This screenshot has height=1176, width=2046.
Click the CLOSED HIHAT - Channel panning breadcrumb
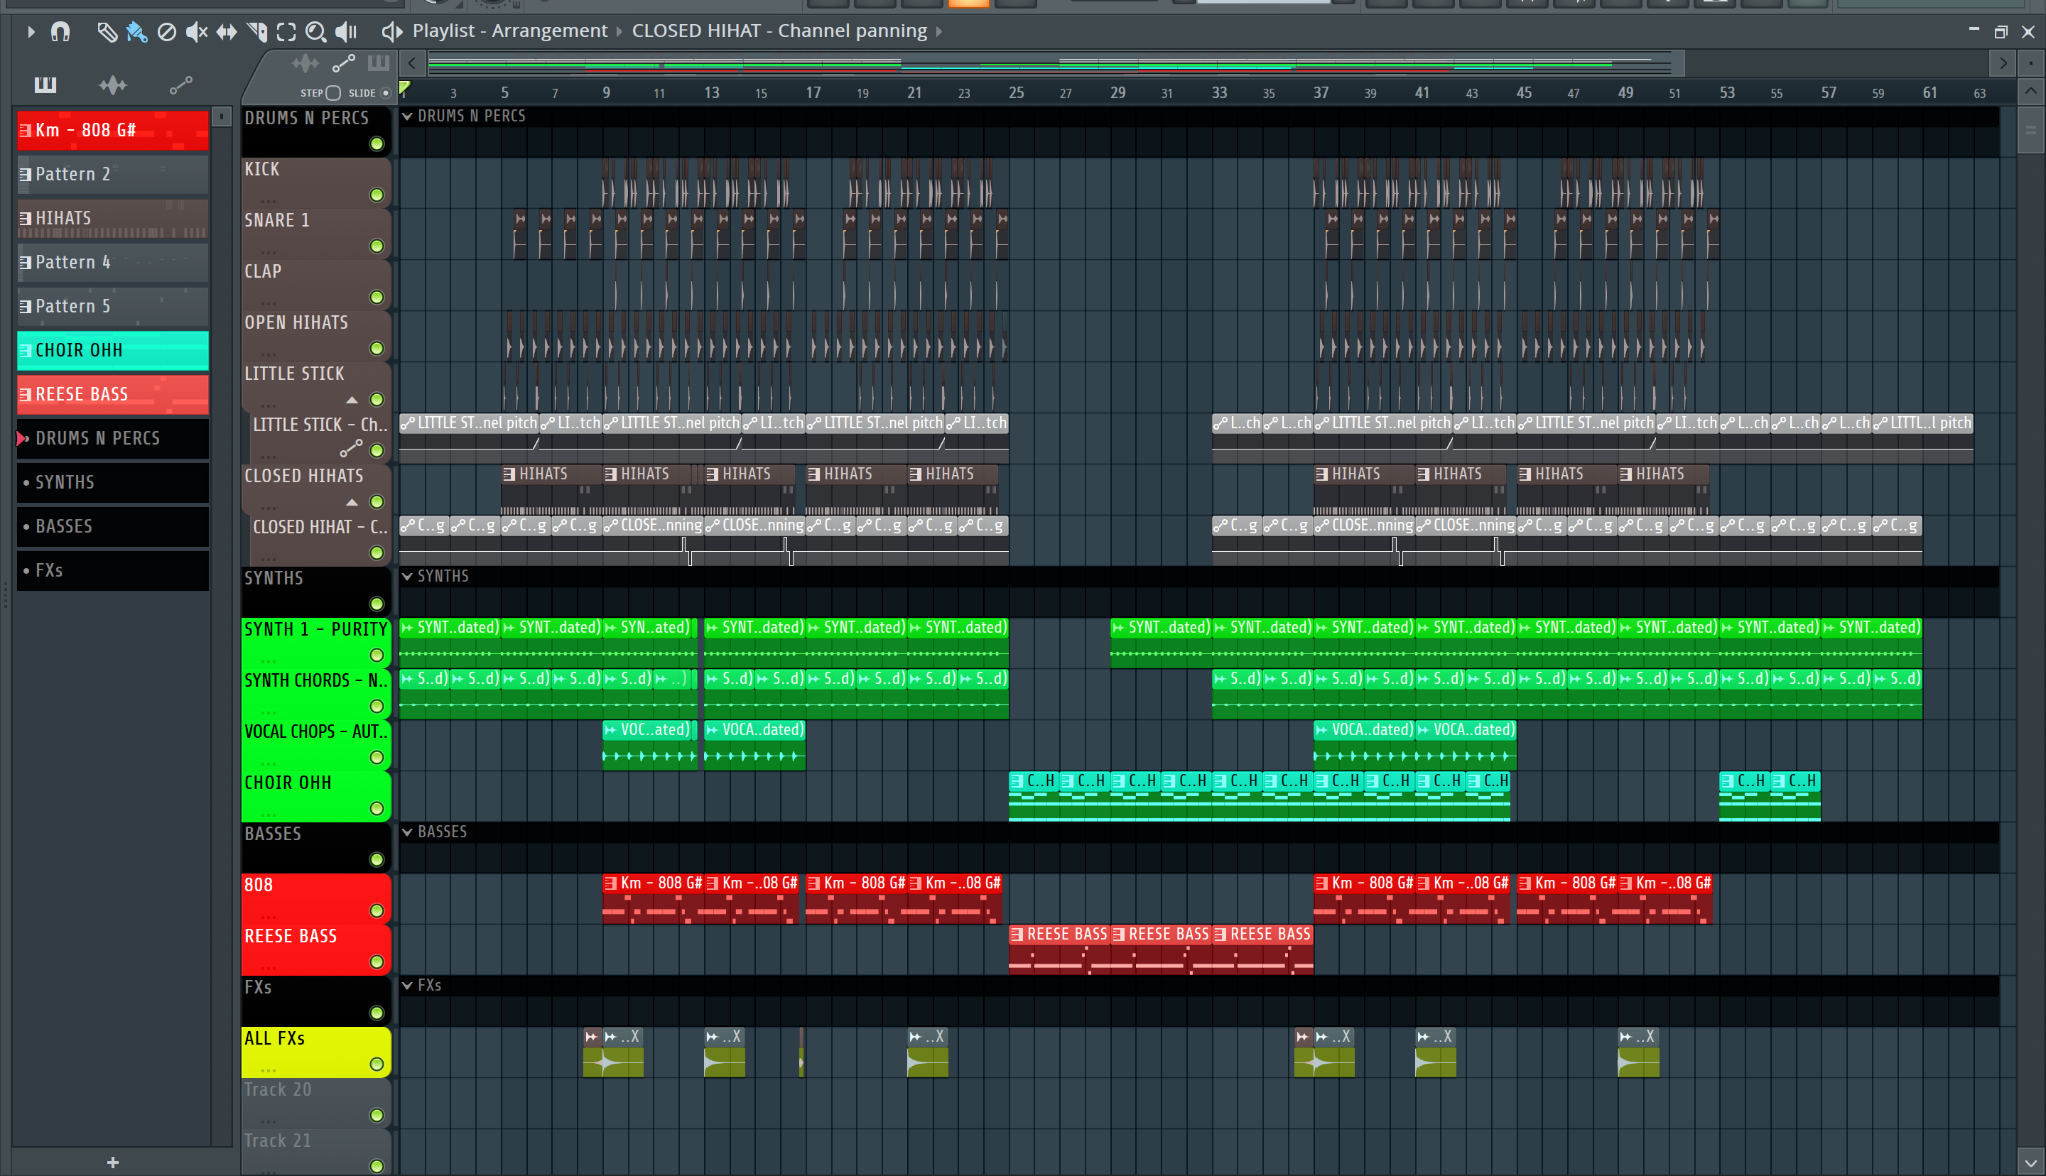tap(779, 31)
